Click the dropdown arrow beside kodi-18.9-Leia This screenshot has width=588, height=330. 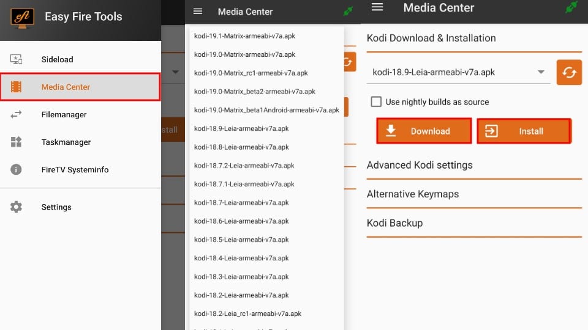(541, 72)
